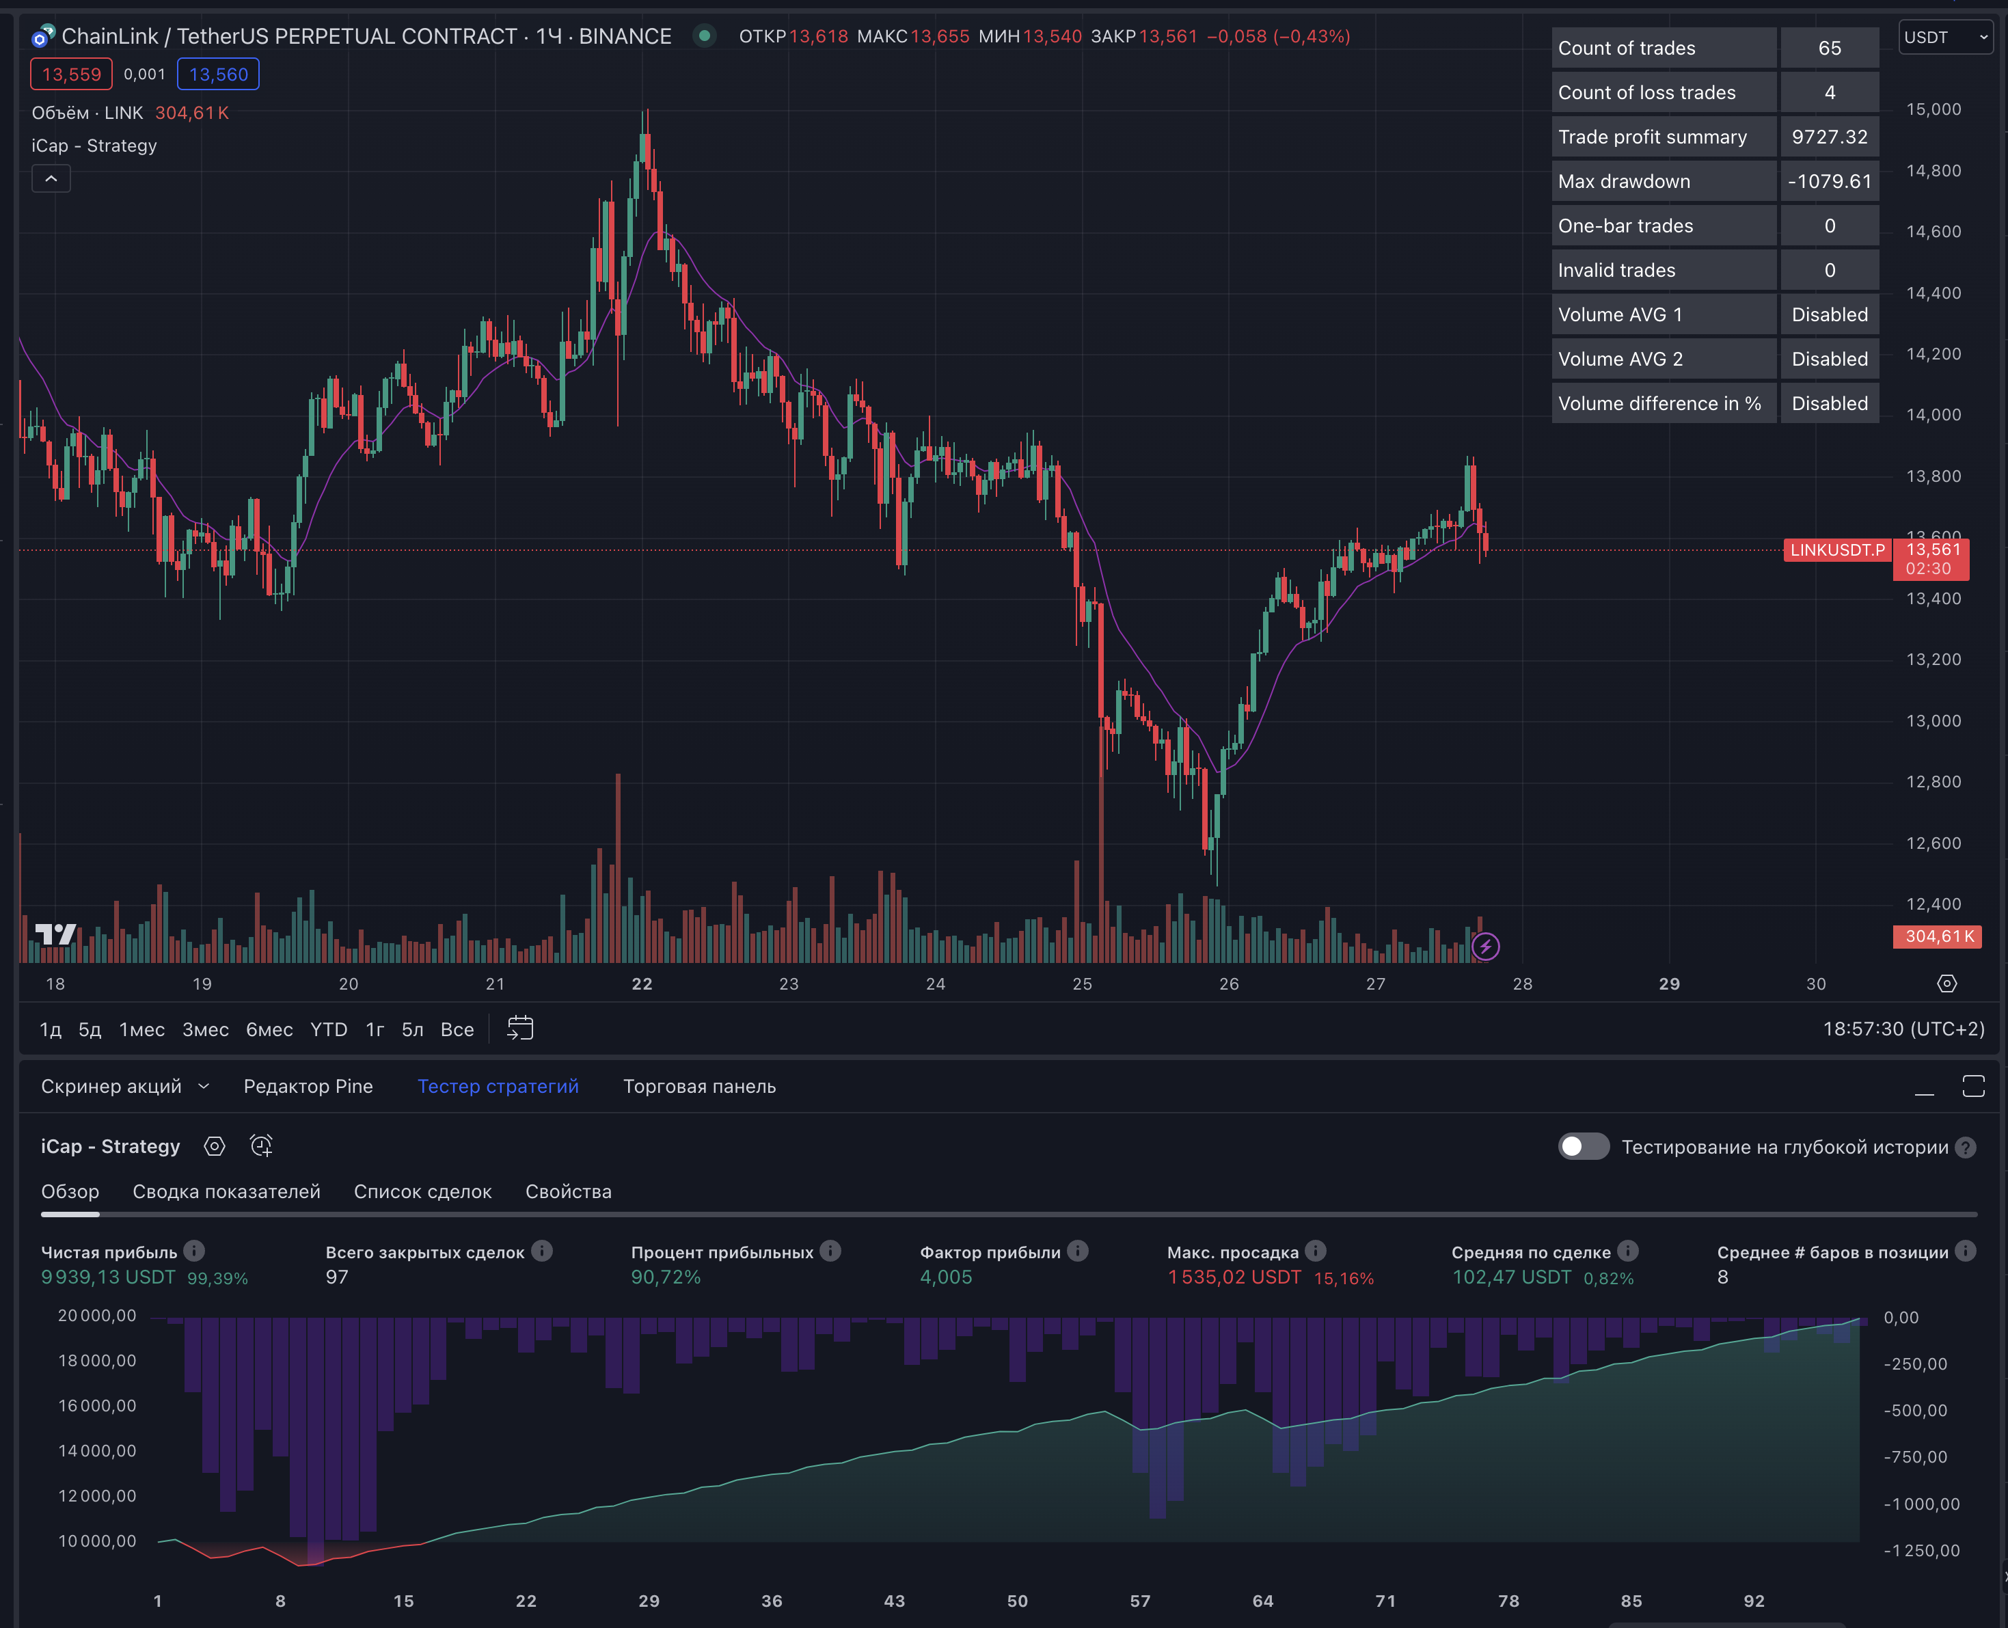
Task: Collapse the indicator legend chevron
Action: 51,178
